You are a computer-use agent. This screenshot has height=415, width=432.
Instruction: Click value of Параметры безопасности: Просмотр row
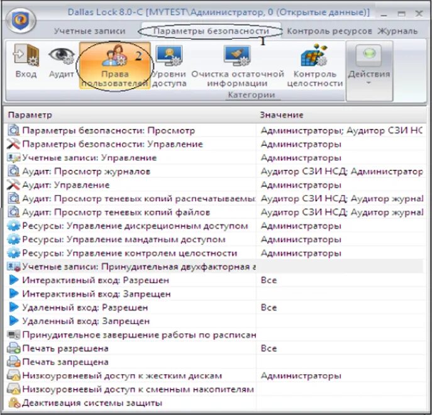tap(341, 130)
